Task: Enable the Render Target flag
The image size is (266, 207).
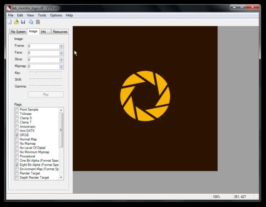Action: [x=17, y=173]
